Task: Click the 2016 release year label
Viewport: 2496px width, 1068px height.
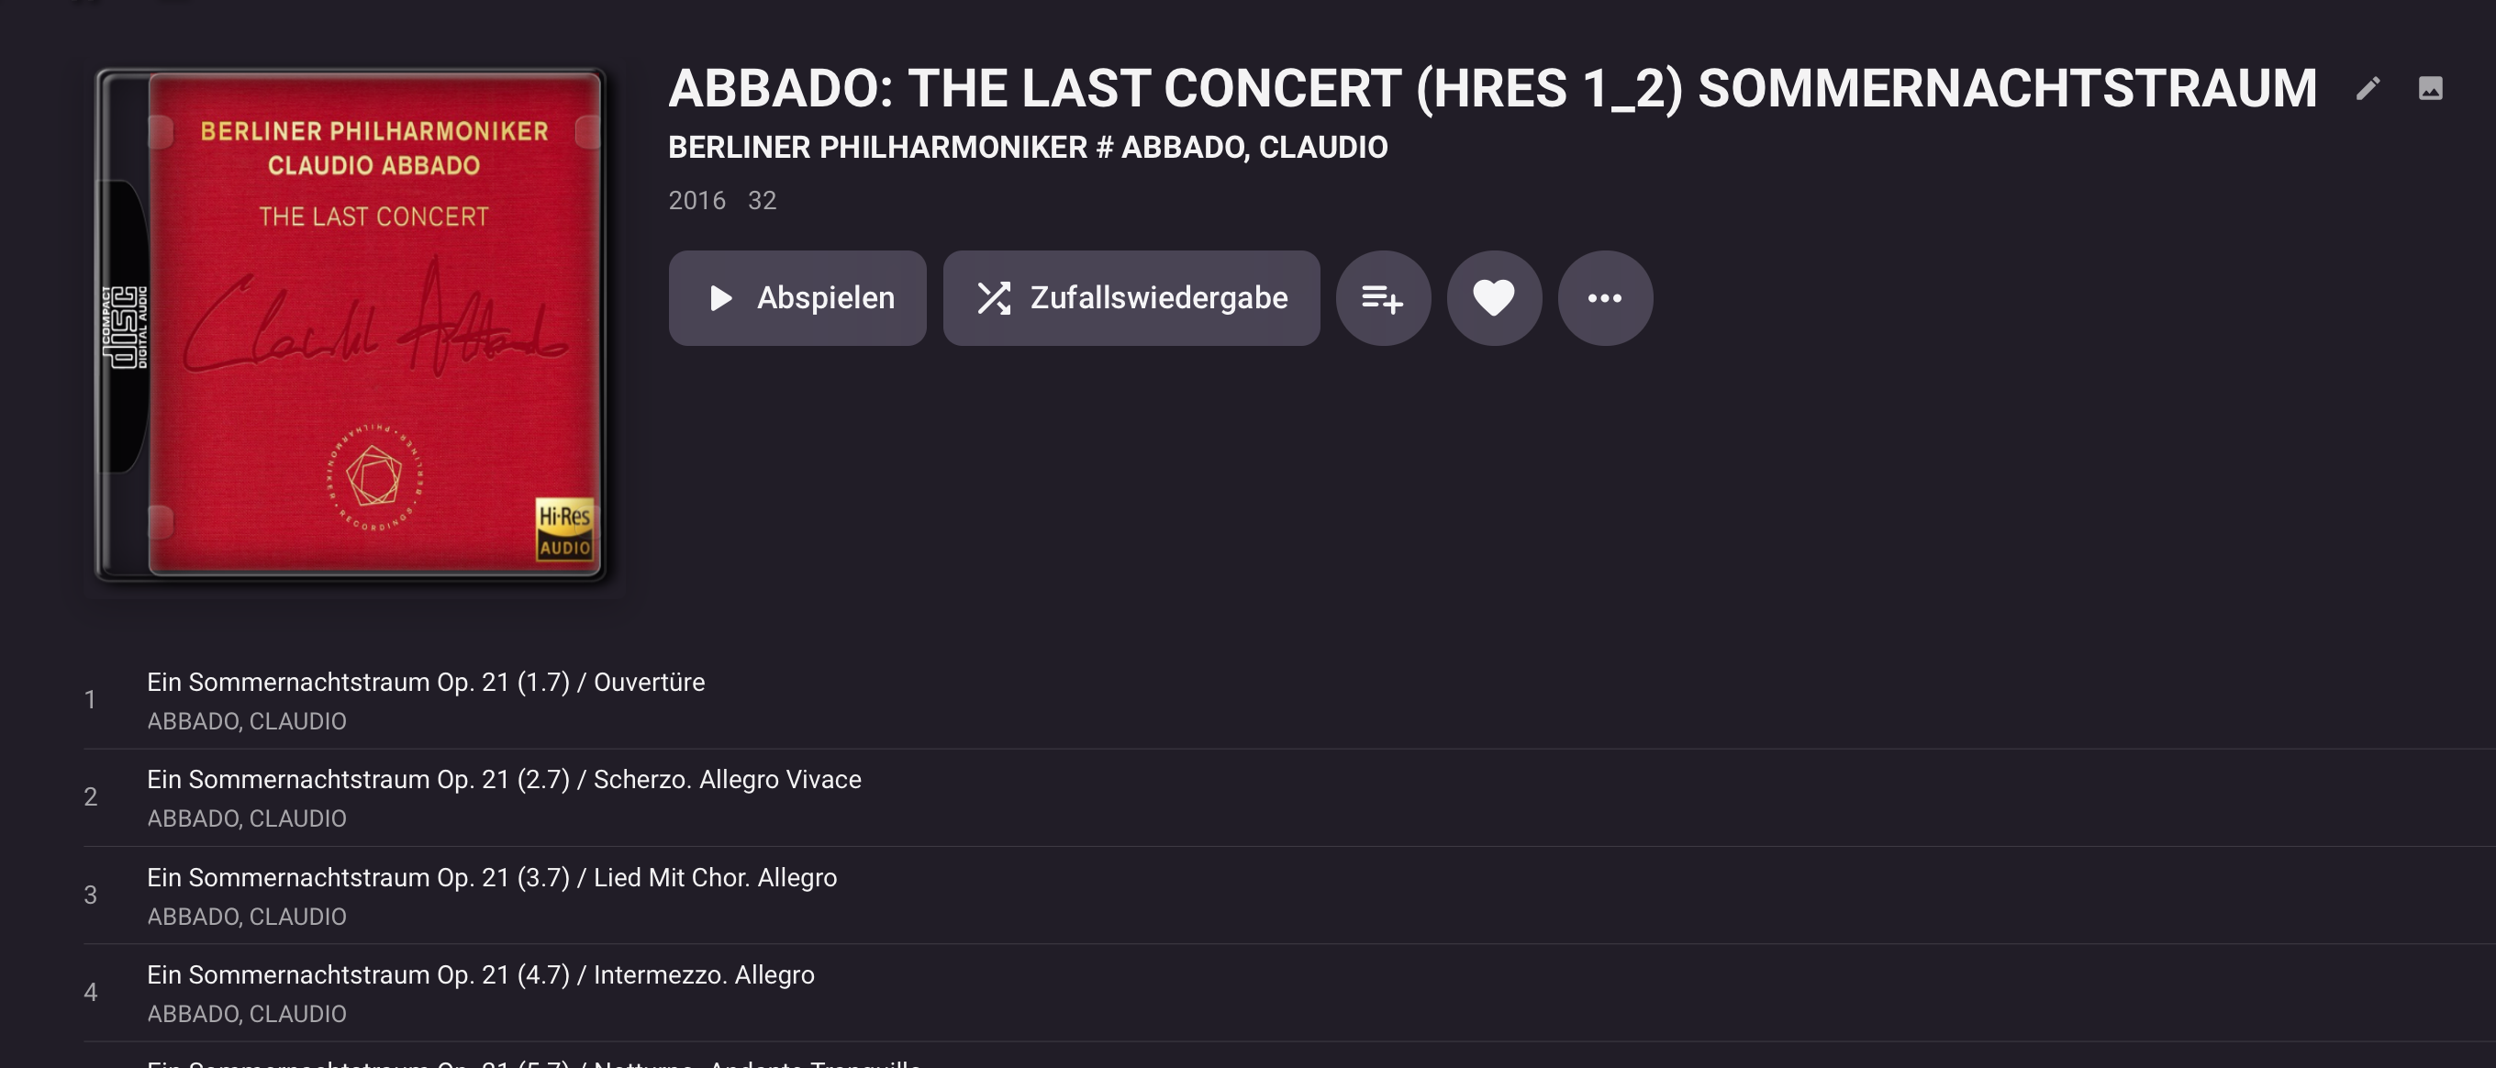Action: click(696, 201)
